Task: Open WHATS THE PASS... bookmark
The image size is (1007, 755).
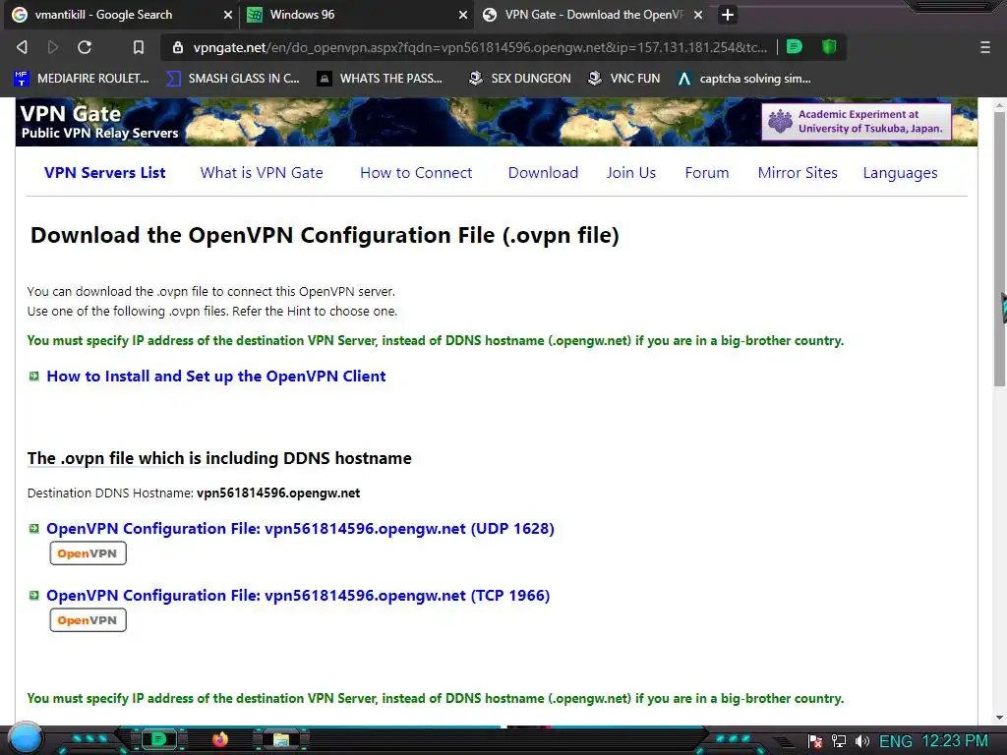Action: (380, 79)
